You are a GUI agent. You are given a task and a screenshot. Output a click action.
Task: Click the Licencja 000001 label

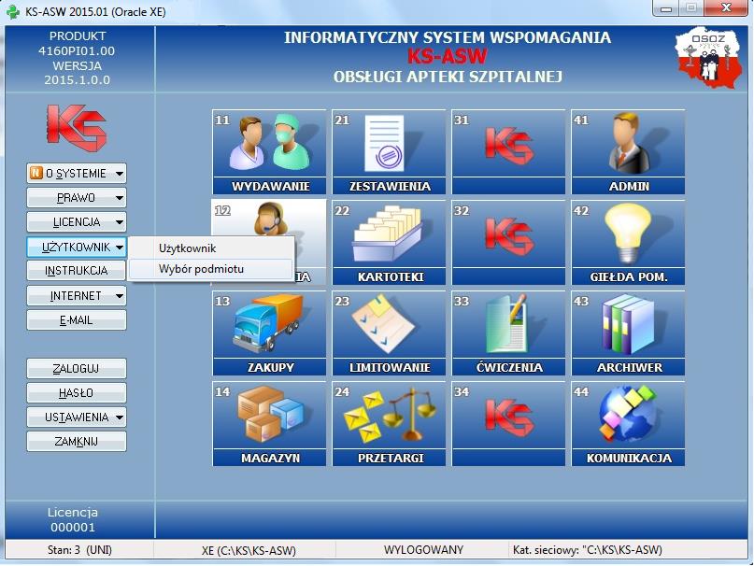click(x=73, y=520)
